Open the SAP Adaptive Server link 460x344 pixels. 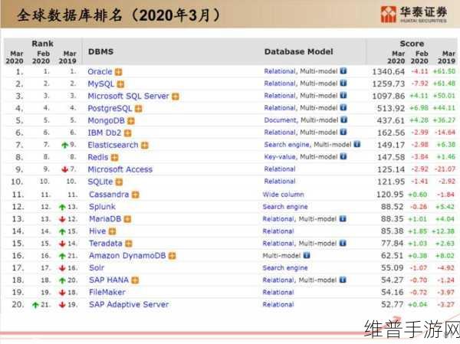click(129, 304)
